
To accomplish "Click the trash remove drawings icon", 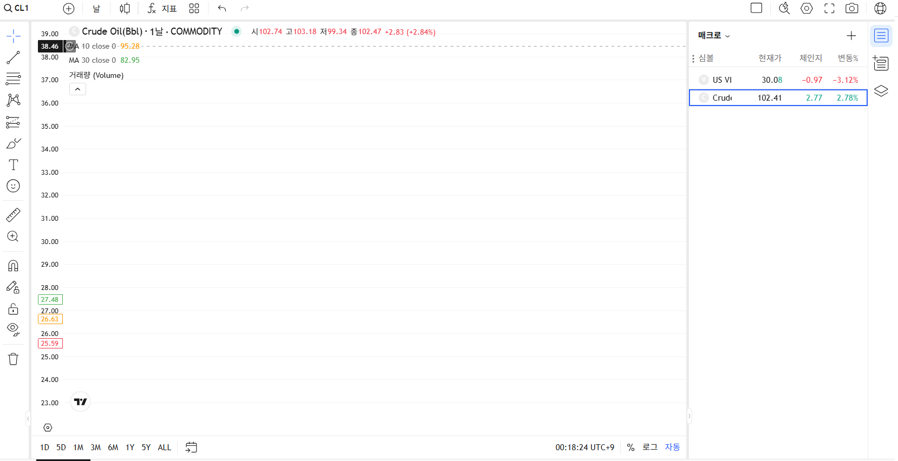I will pyautogui.click(x=13, y=359).
